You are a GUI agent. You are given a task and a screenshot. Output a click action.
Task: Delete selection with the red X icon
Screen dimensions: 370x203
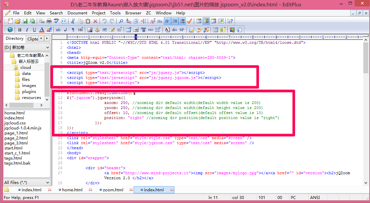[95, 21]
